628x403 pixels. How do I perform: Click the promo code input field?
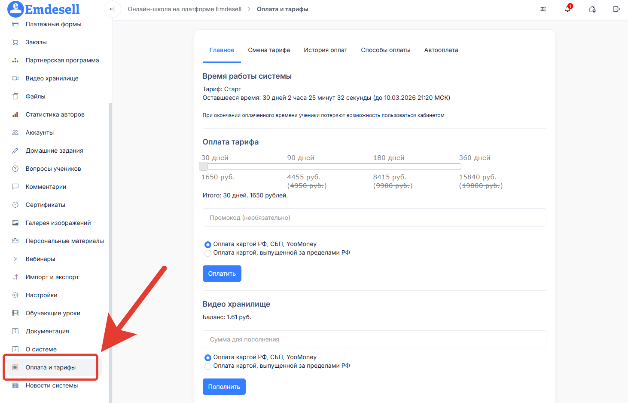pyautogui.click(x=374, y=218)
